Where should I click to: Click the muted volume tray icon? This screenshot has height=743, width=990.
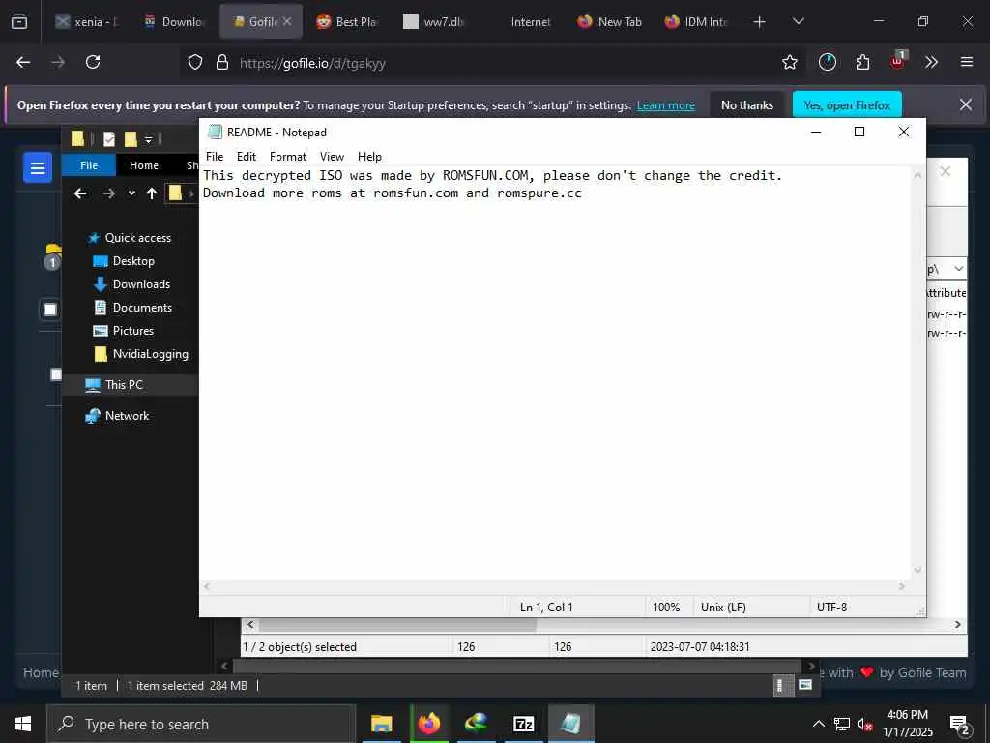tap(864, 724)
